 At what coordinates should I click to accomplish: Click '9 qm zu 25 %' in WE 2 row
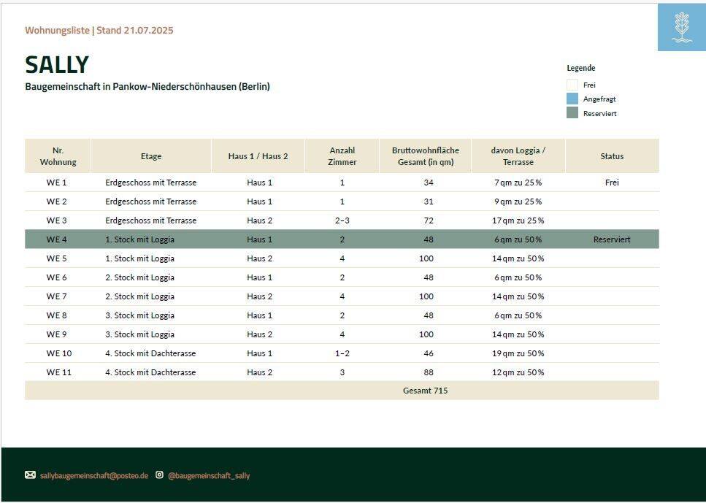[518, 201]
